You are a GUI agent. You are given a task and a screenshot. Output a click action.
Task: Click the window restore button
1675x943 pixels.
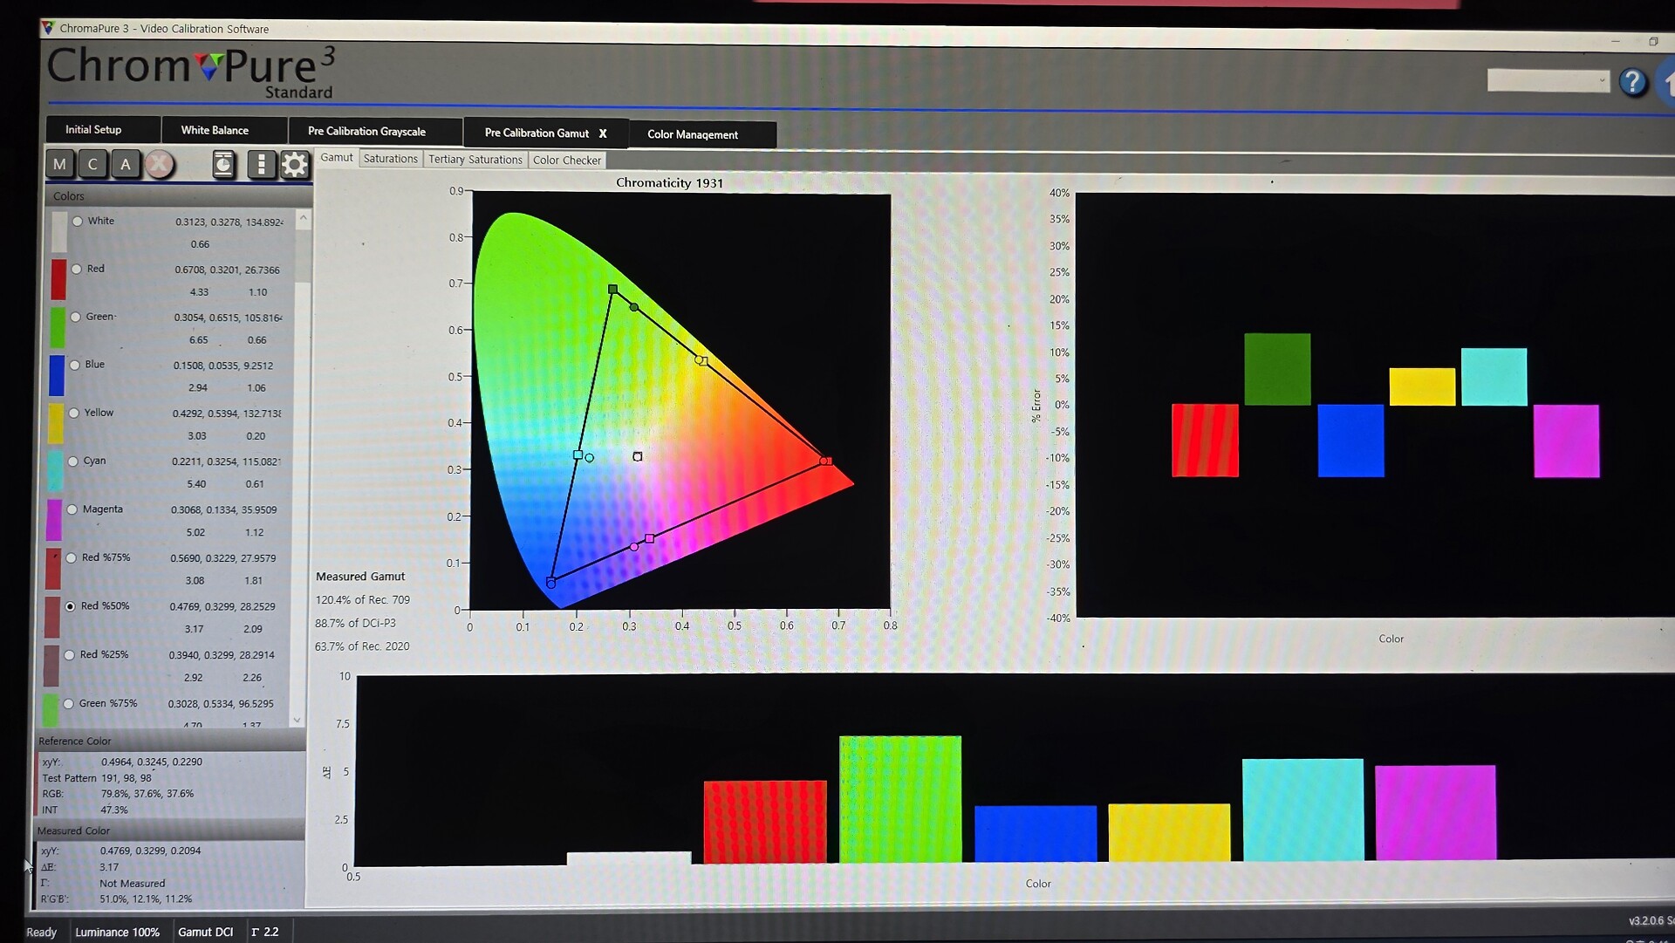coord(1653,41)
